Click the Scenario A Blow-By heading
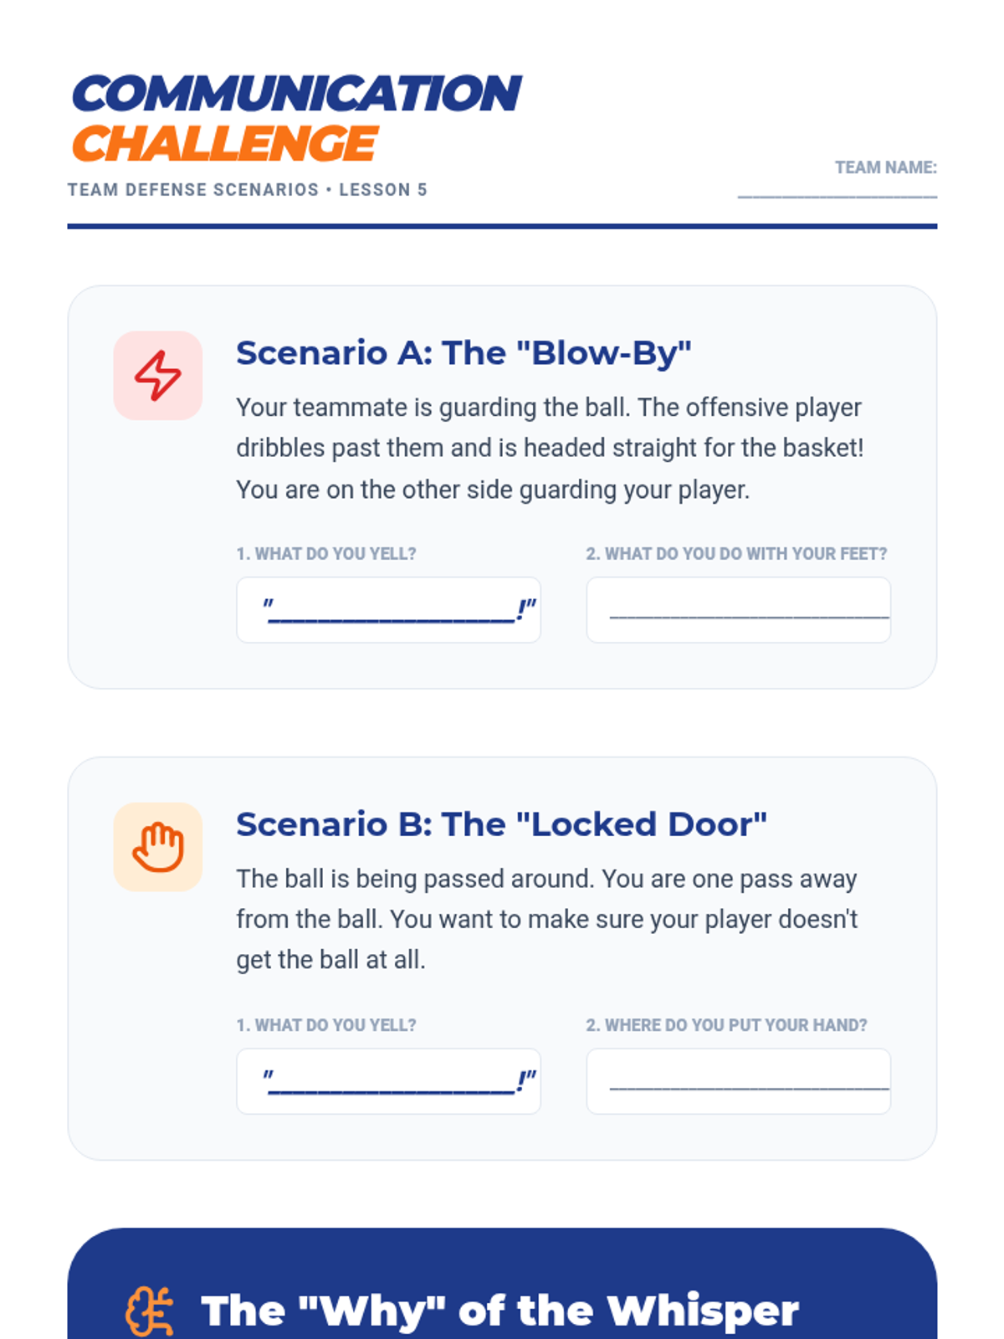Screen dimensions: 1004x1339 (x=464, y=353)
